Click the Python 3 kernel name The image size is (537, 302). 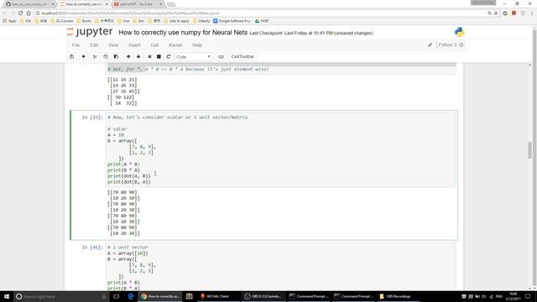(447, 44)
